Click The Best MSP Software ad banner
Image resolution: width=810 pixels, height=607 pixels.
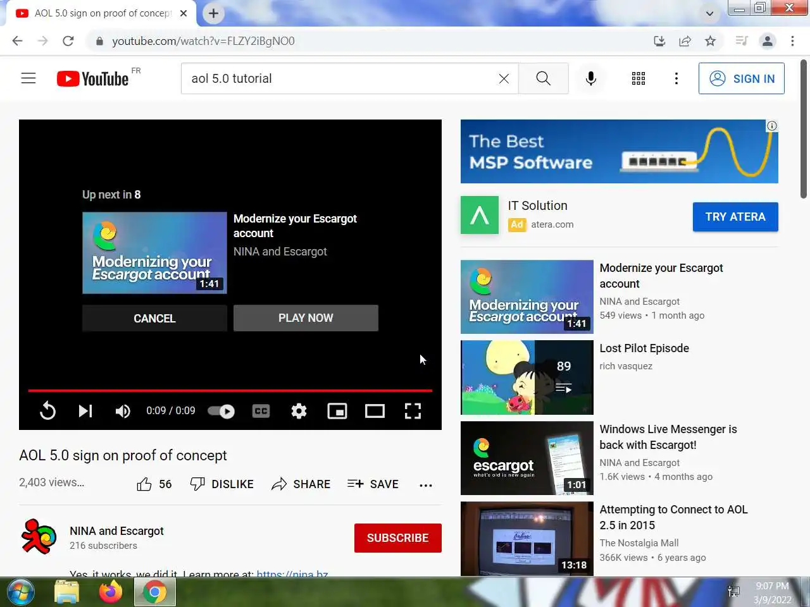click(x=619, y=152)
